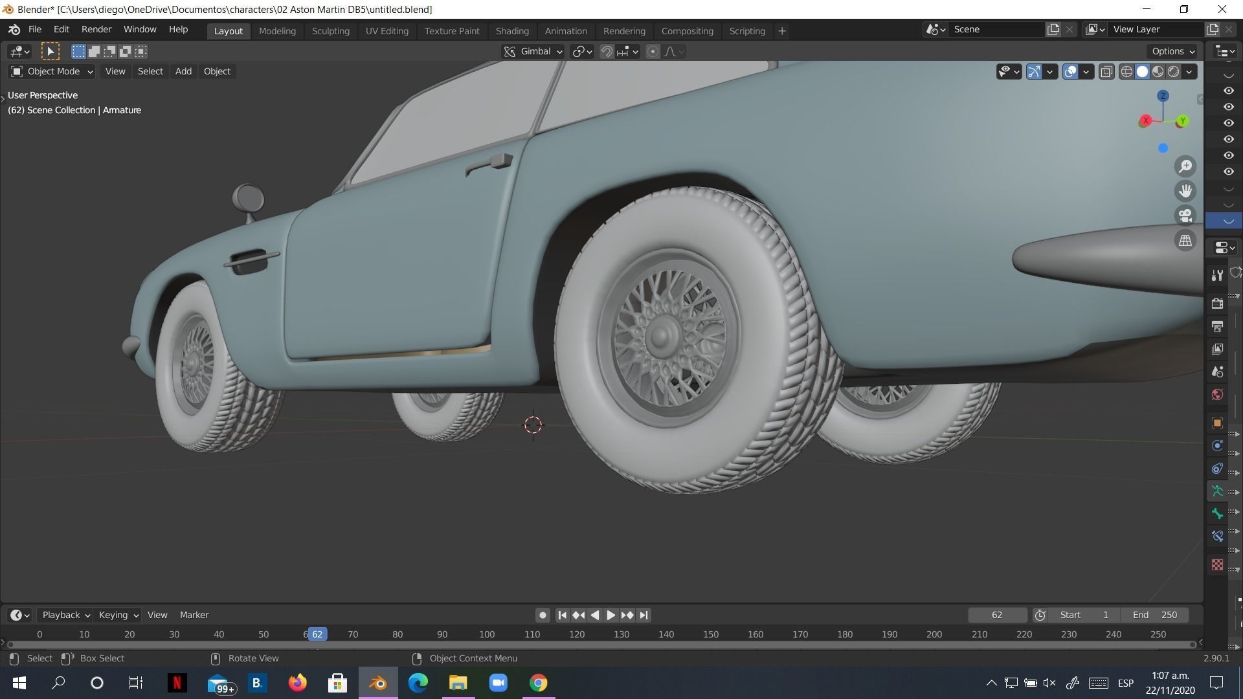The image size is (1243, 699).
Task: Toggle viewport gizmos visibility
Action: coord(1034,72)
